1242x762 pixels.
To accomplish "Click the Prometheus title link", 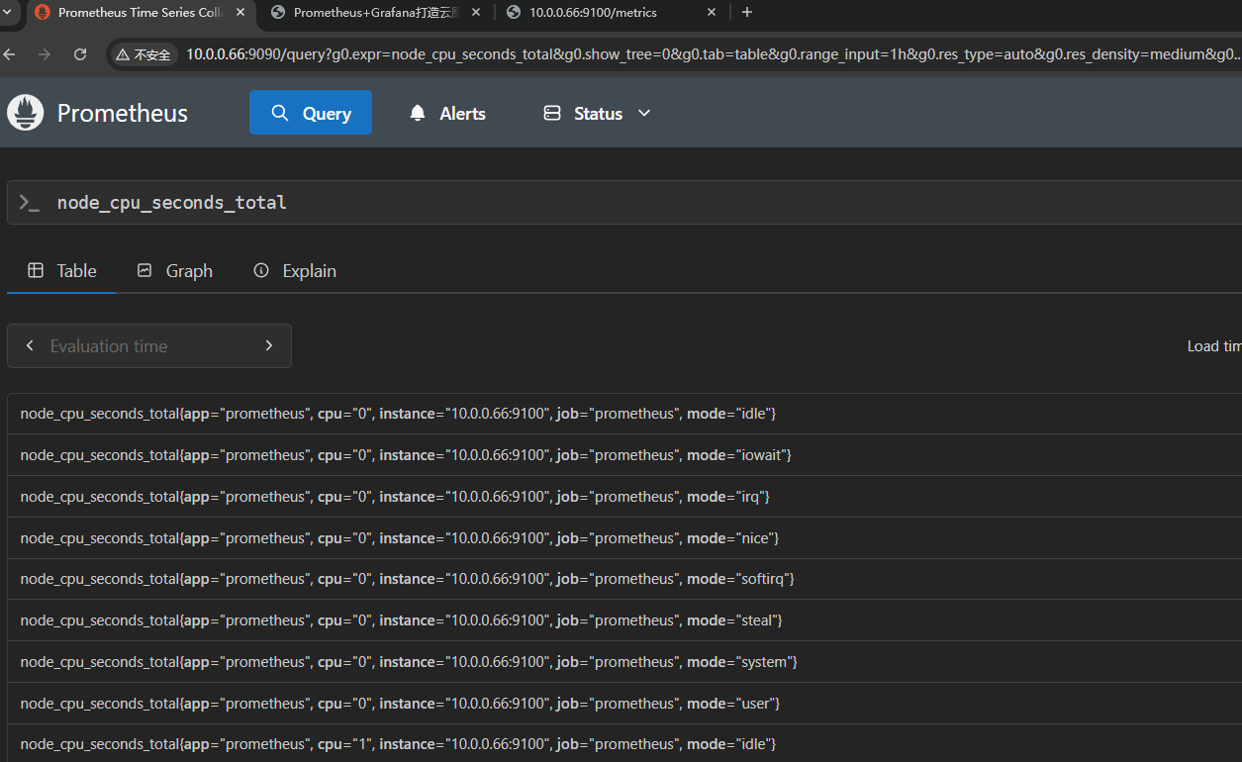I will point(123,113).
